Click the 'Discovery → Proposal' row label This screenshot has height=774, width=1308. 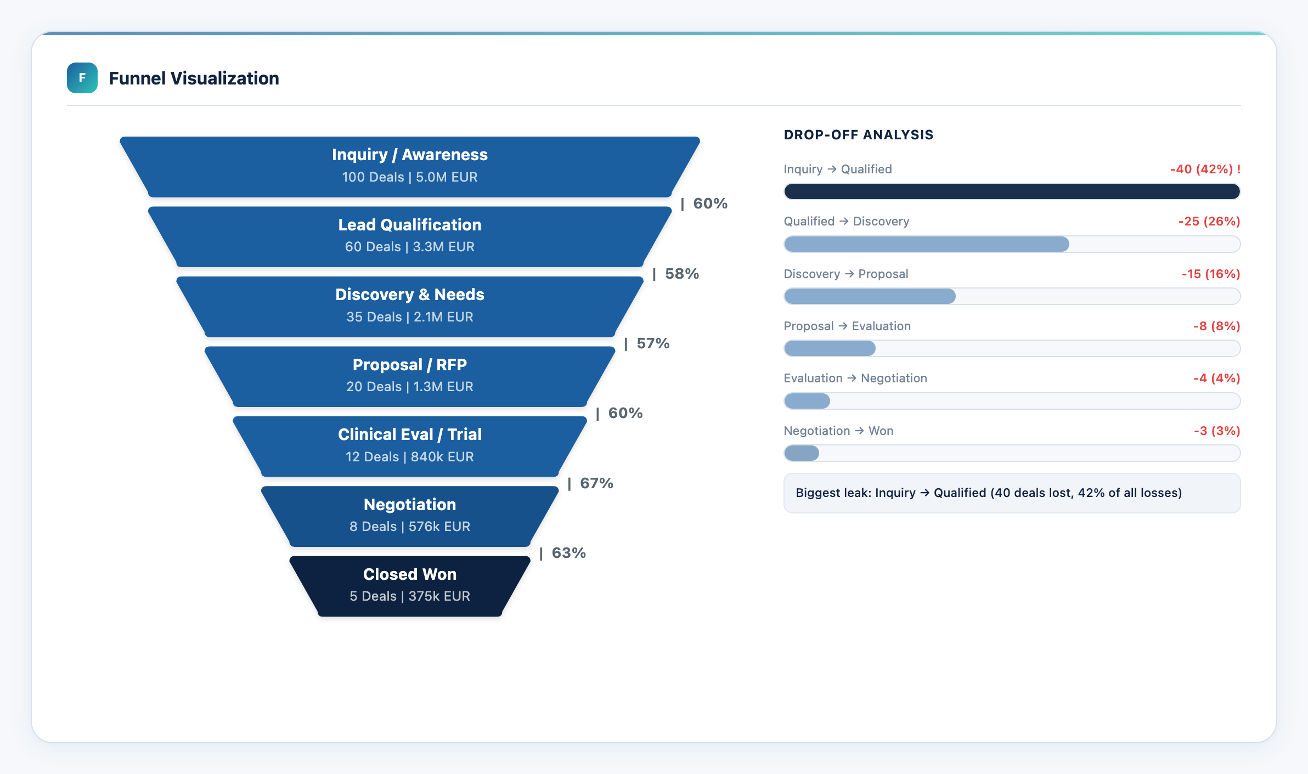pos(846,274)
